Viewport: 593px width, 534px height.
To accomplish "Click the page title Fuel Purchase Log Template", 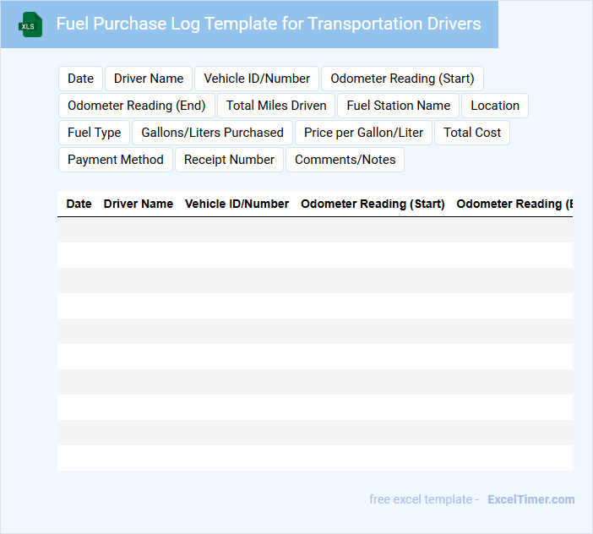I will (x=269, y=24).
